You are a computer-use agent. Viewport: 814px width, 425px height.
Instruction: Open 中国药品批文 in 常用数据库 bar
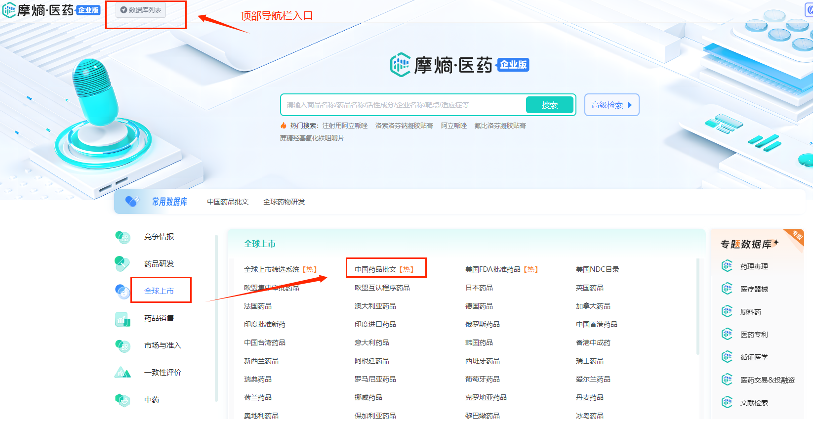[228, 202]
